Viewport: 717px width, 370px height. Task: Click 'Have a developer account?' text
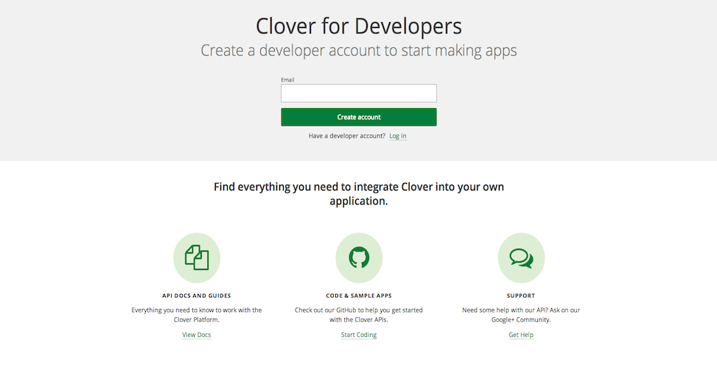[347, 136]
